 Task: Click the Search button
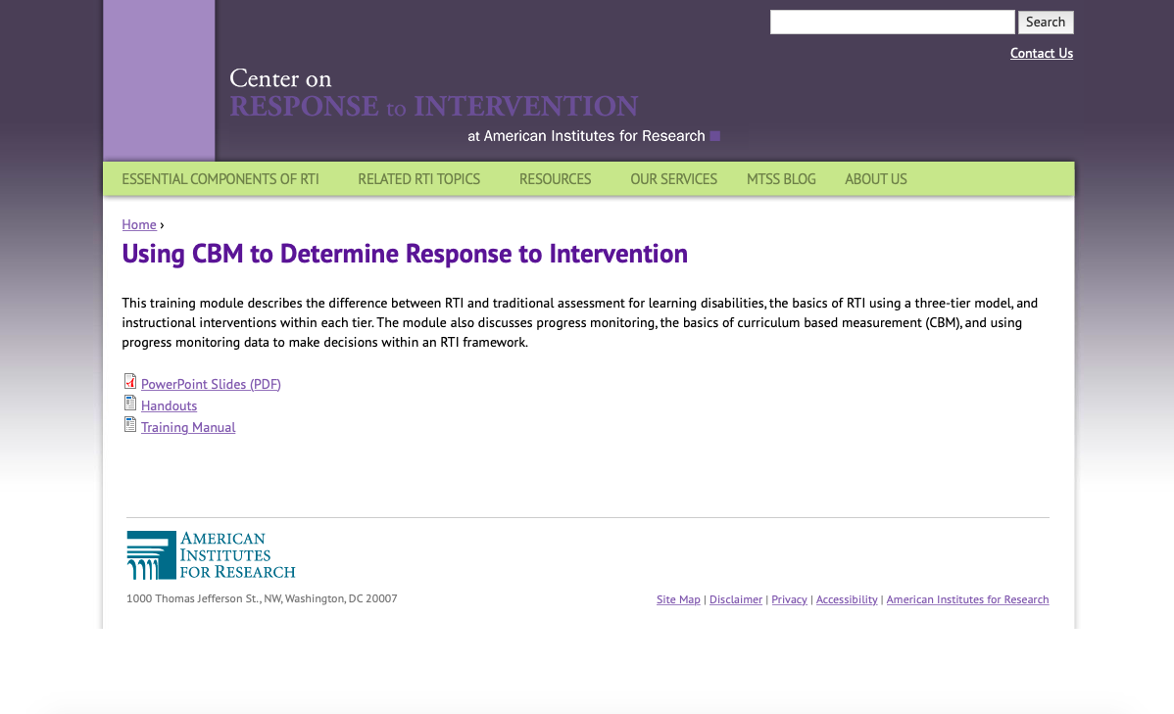point(1046,22)
